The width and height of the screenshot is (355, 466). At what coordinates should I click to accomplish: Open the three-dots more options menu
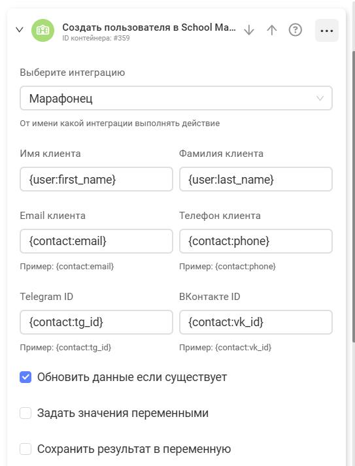(x=327, y=31)
